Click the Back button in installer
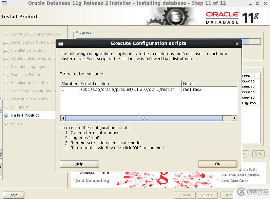270x199 pixels. click(x=185, y=195)
